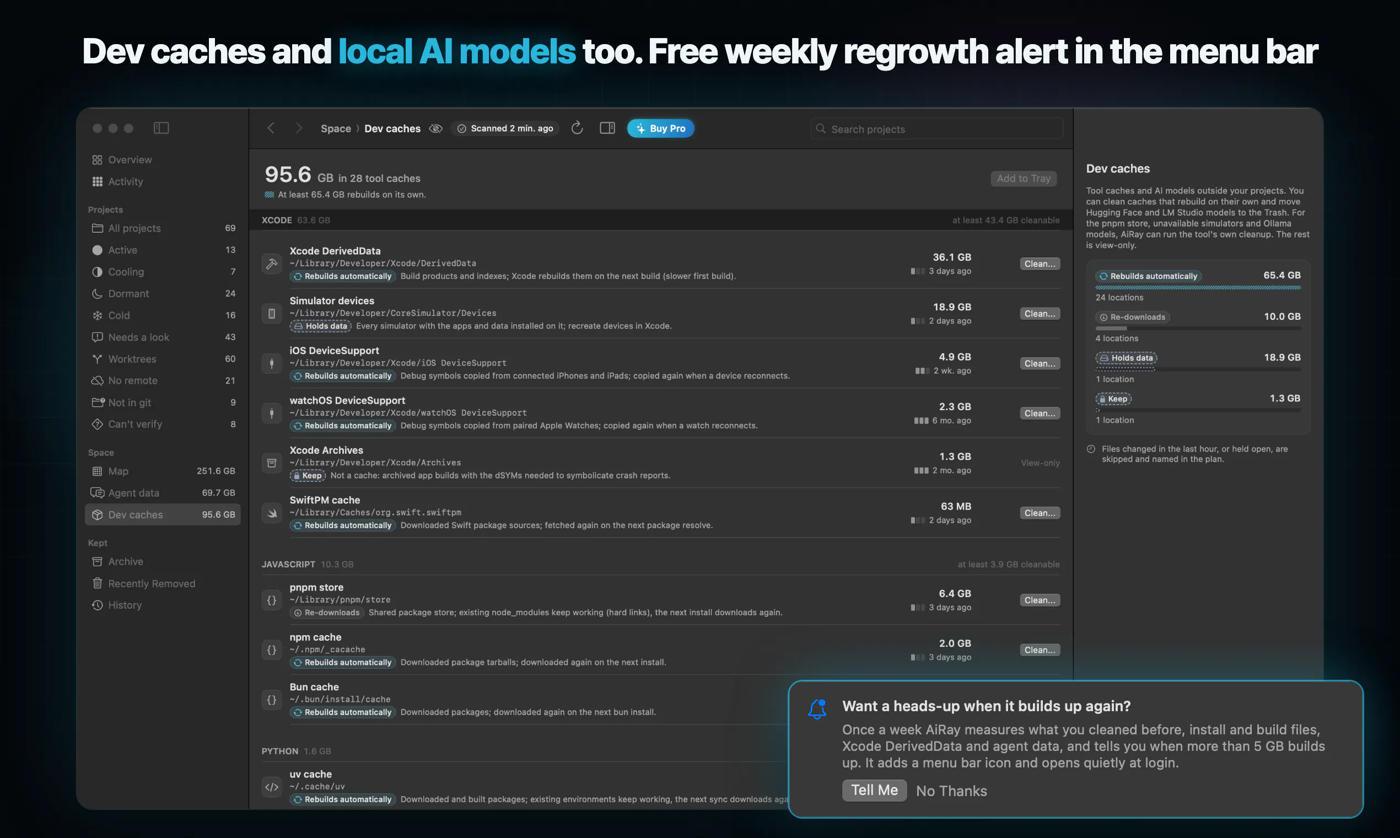Click the SwiftPM cache swift icon

pos(272,513)
